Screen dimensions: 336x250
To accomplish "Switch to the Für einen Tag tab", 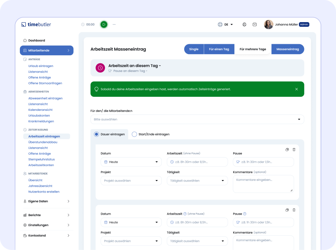I will tap(219, 49).
